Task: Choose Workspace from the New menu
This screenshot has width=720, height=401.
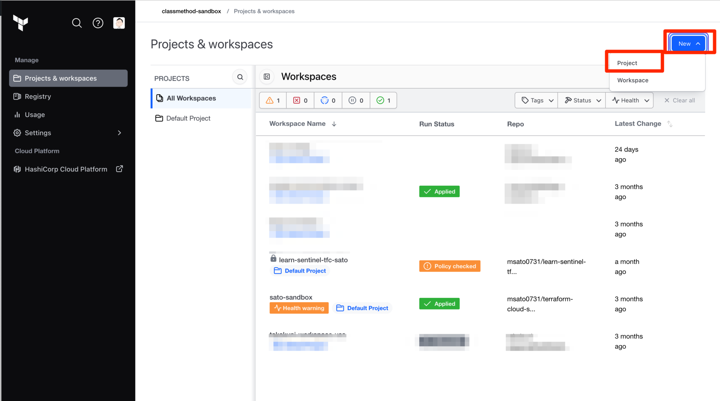Action: point(632,80)
